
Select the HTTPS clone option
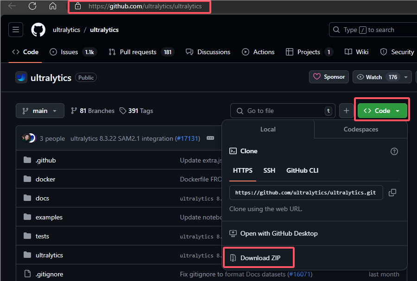pyautogui.click(x=242, y=170)
